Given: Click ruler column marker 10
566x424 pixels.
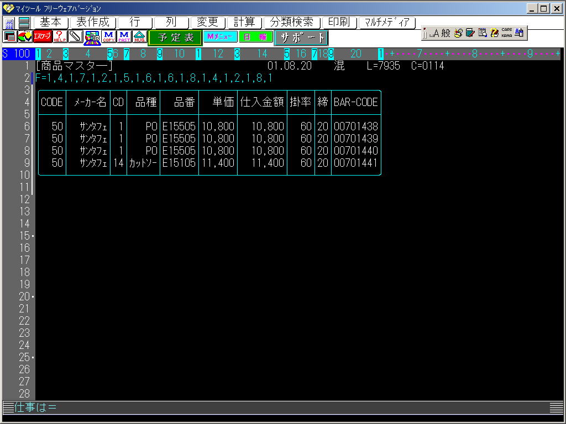Looking at the screenshot, I should pos(180,54).
